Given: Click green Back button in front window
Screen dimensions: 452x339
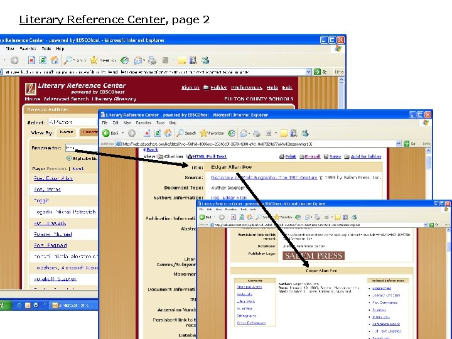Looking at the screenshot, I should [202, 217].
